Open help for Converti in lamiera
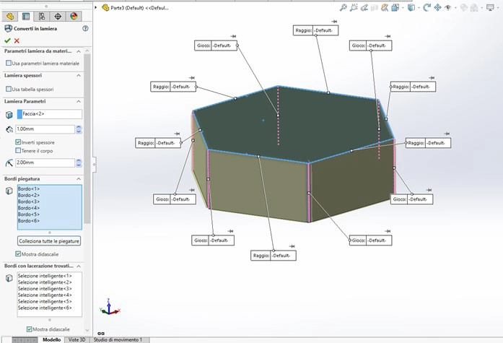This screenshot has height=343, width=503. pyautogui.click(x=85, y=29)
